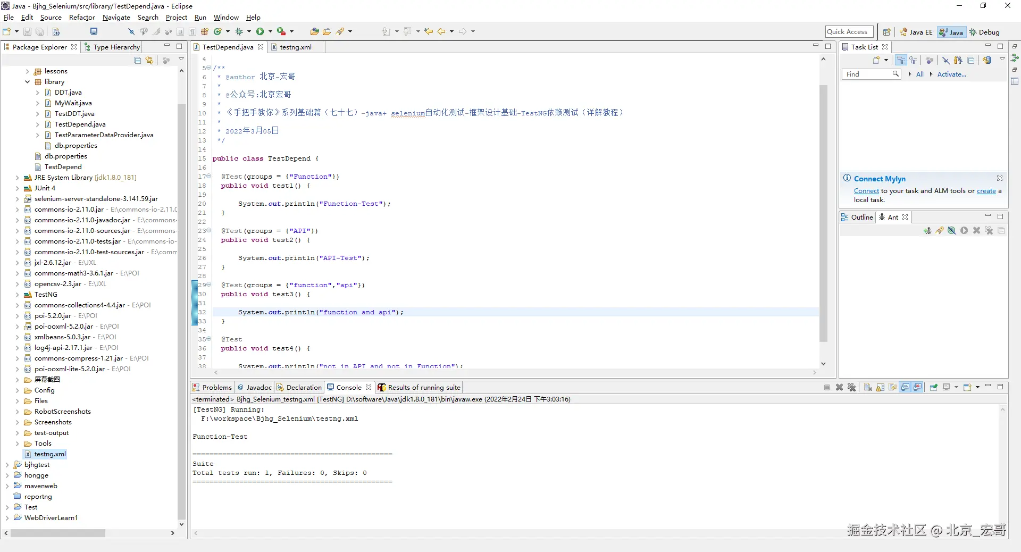
Task: Collapse the library package node
Action: [x=28, y=82]
